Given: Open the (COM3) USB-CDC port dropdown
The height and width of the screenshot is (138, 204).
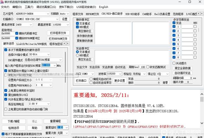Looking at the screenshot, I should coord(37,19).
